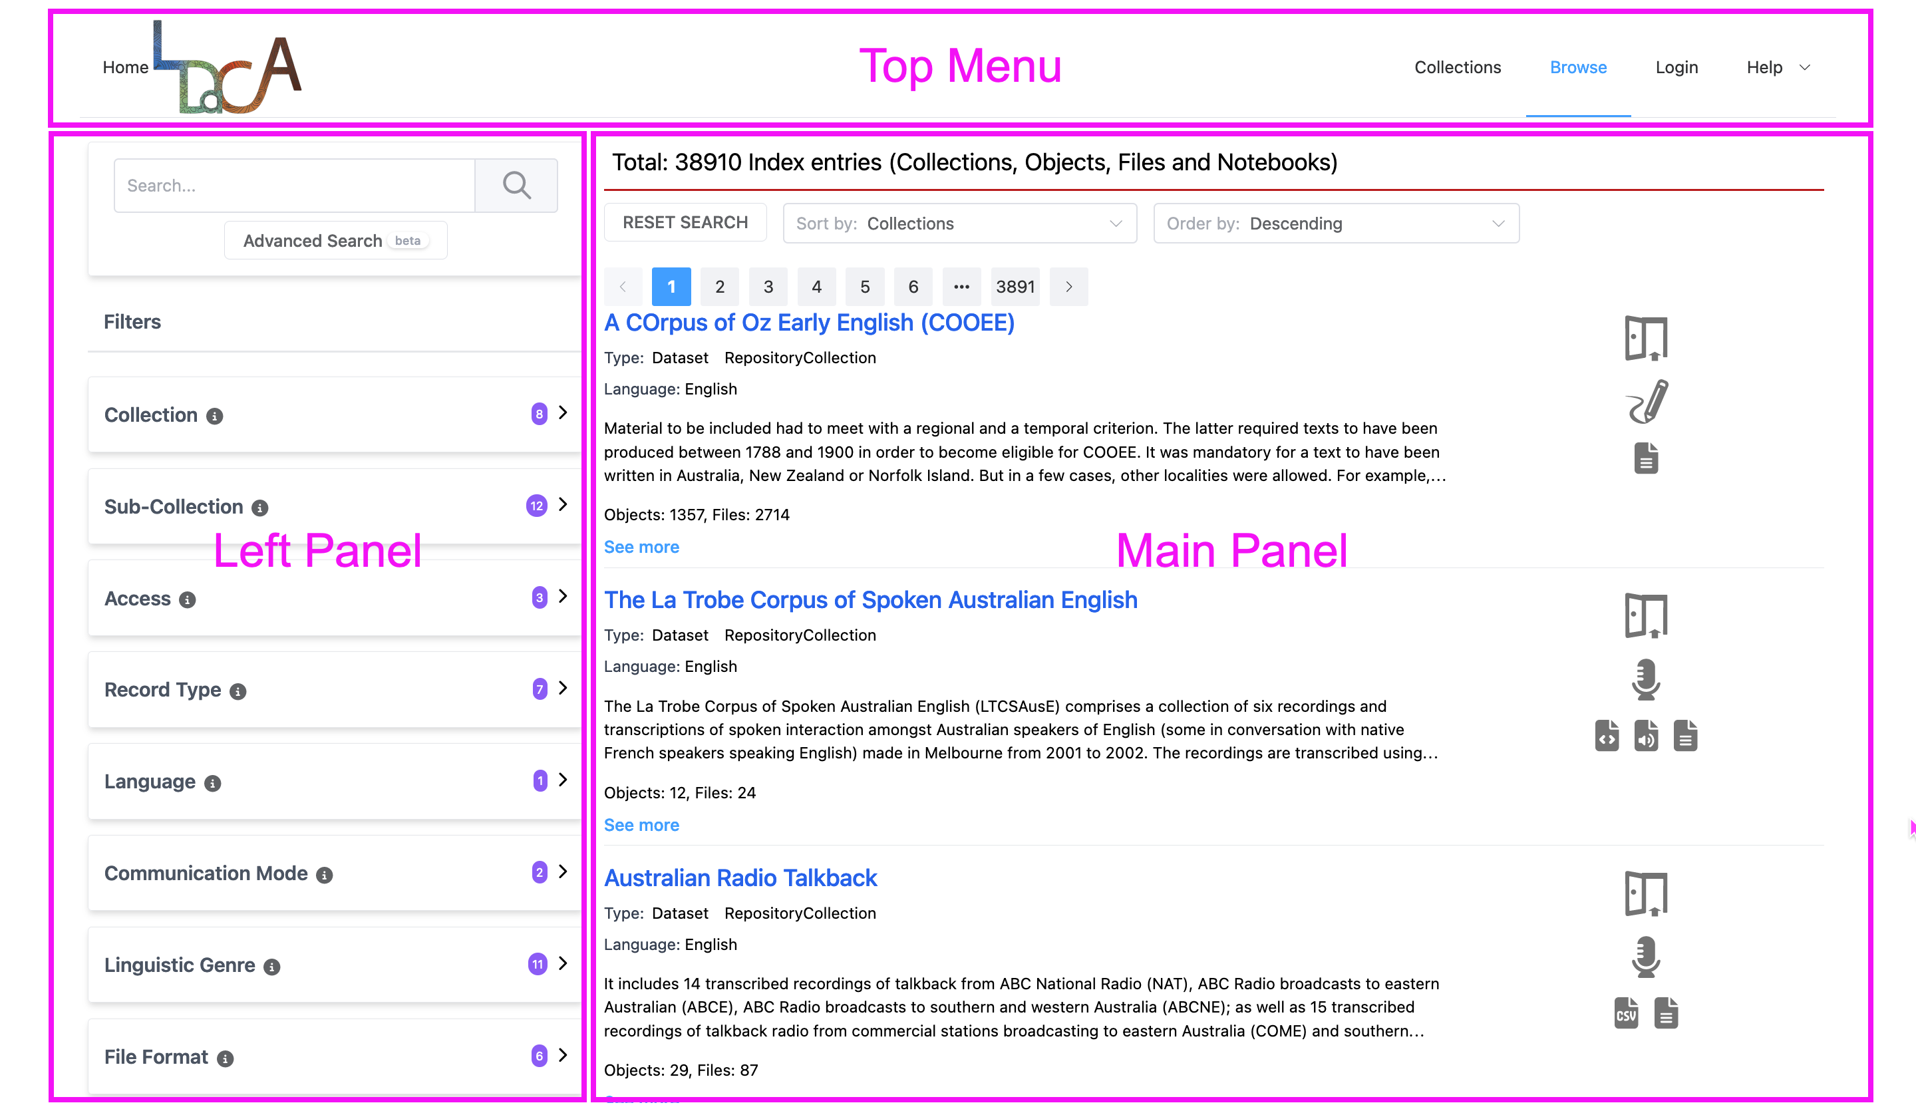Click See more for COOEE dataset
This screenshot has width=1916, height=1107.
point(642,546)
